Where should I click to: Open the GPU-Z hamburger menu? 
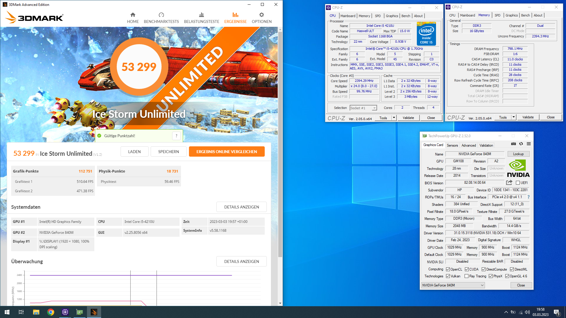pos(529,144)
